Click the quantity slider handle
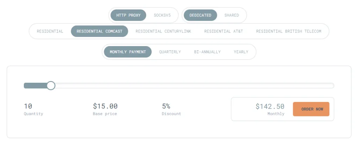 coord(51,86)
